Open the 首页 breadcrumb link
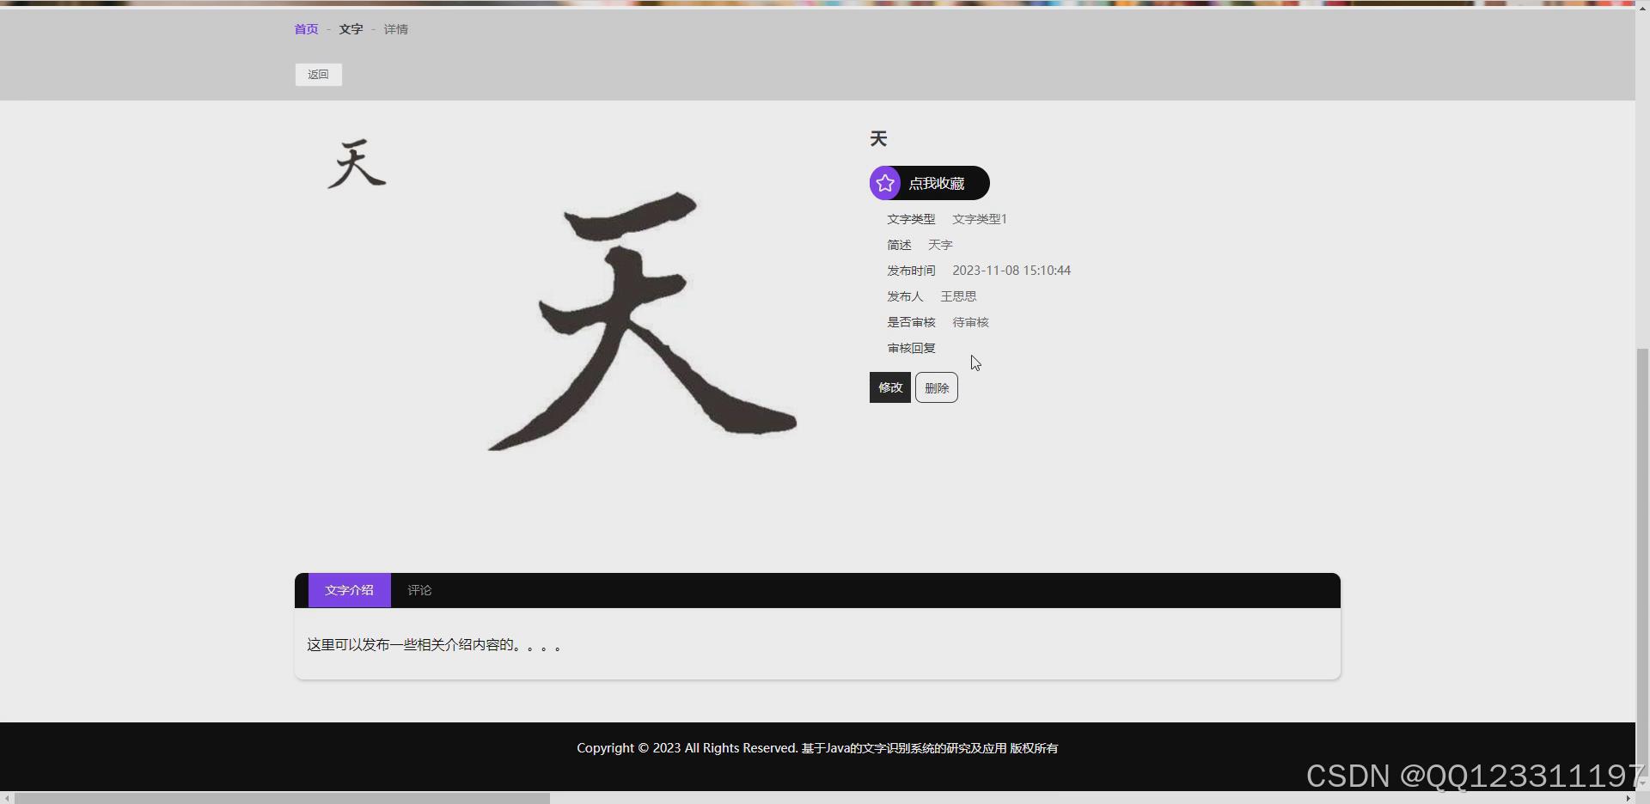Viewport: 1650px width, 804px height. [305, 28]
